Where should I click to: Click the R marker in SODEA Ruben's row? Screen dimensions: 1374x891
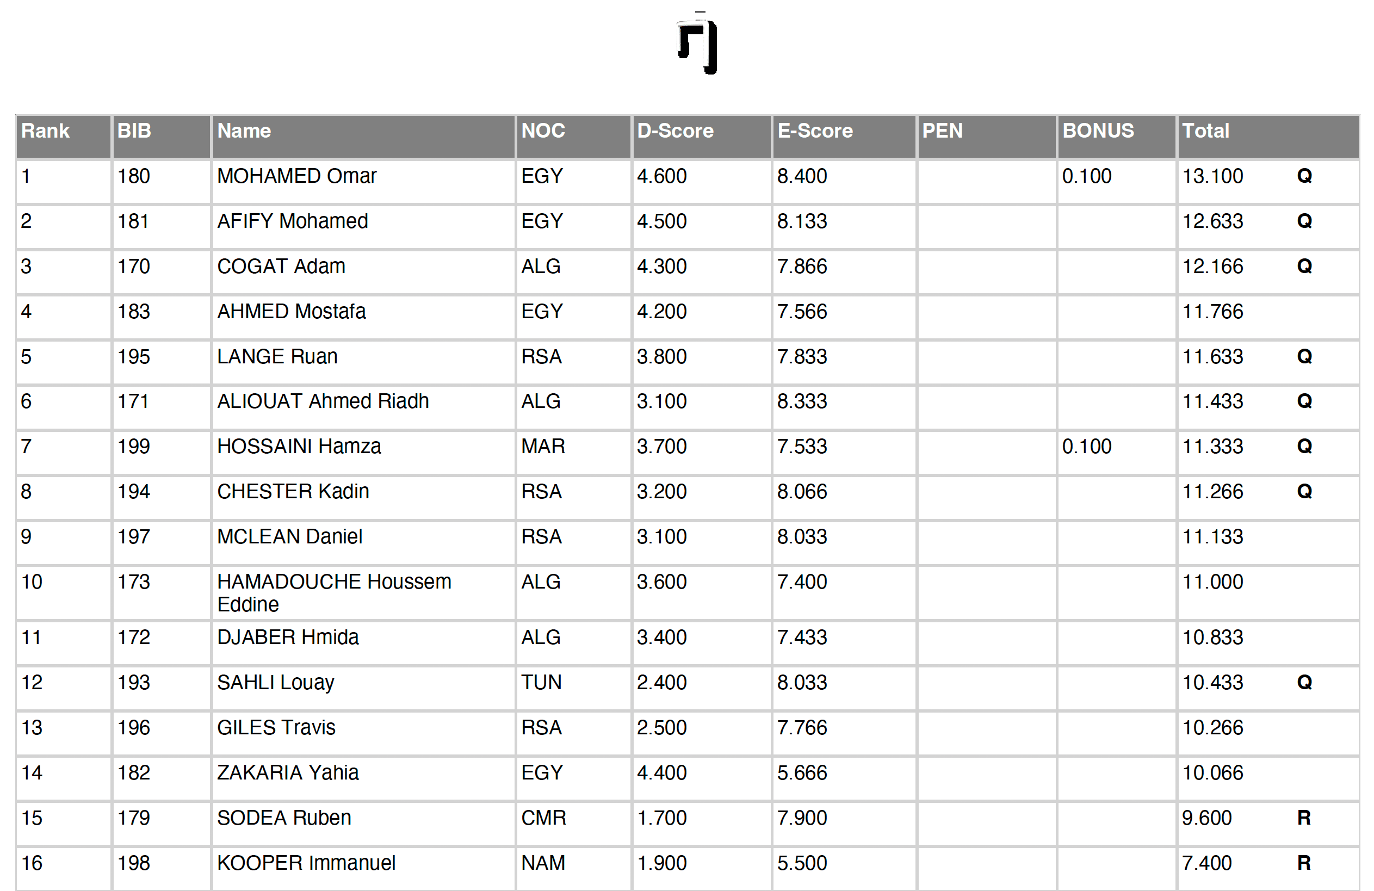pyautogui.click(x=1304, y=818)
